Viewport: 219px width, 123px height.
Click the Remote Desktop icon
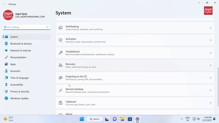(61, 90)
